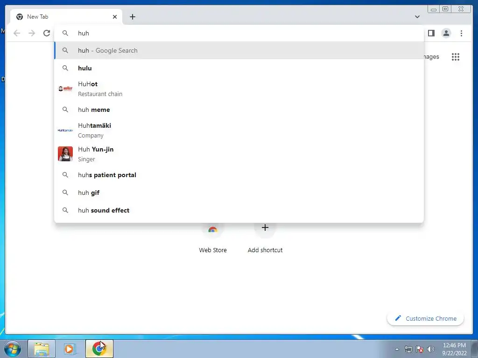Open File Explorer from the taskbar

[42, 349]
